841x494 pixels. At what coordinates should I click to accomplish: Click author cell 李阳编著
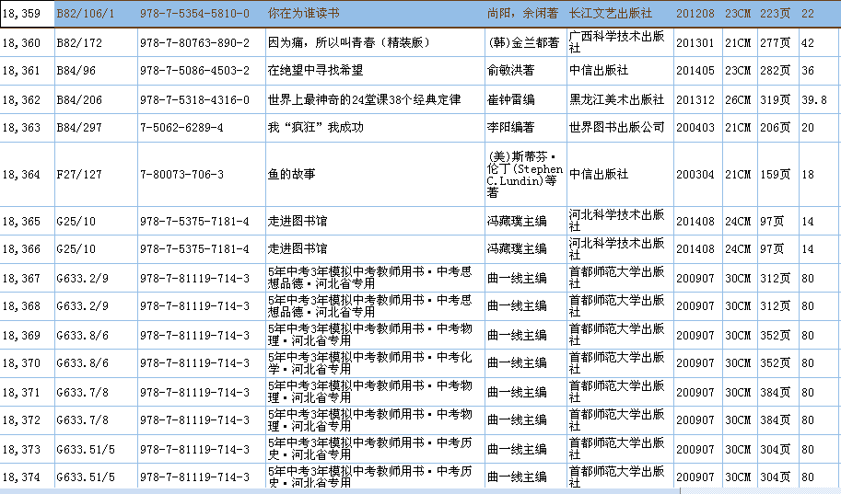[526, 128]
